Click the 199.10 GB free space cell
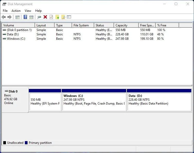Image resolution: width=194 pixels, height=153 pixels. [x=147, y=39]
